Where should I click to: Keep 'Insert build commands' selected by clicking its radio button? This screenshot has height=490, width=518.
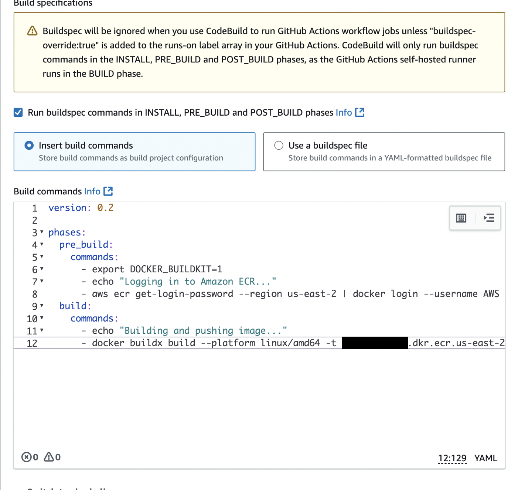point(29,145)
